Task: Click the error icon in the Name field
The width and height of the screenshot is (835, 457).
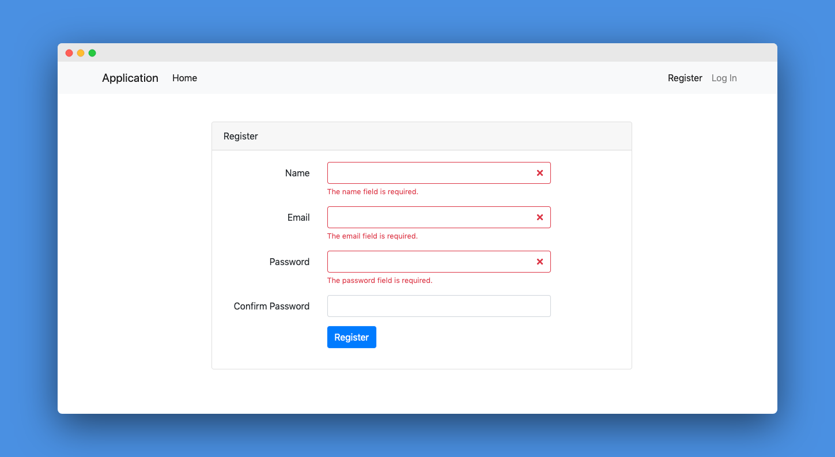Action: pyautogui.click(x=540, y=173)
